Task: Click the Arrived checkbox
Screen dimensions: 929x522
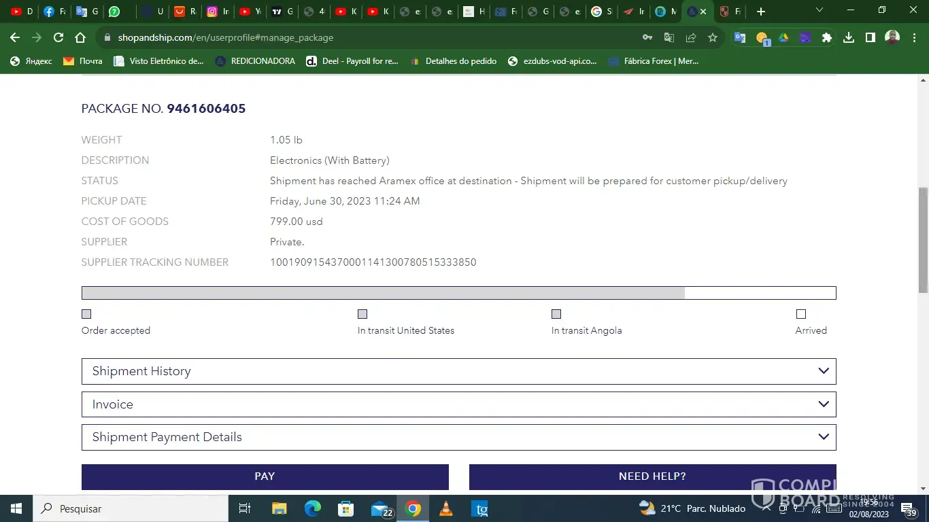Action: 801,314
